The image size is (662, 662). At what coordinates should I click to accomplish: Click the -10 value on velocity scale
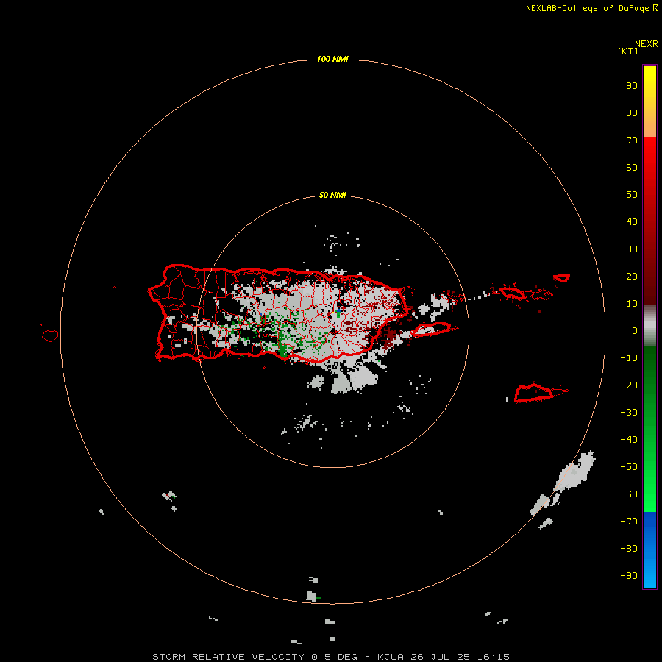(x=629, y=358)
